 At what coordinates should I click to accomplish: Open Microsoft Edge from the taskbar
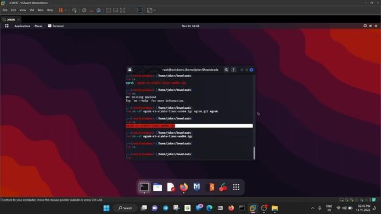coord(209,208)
